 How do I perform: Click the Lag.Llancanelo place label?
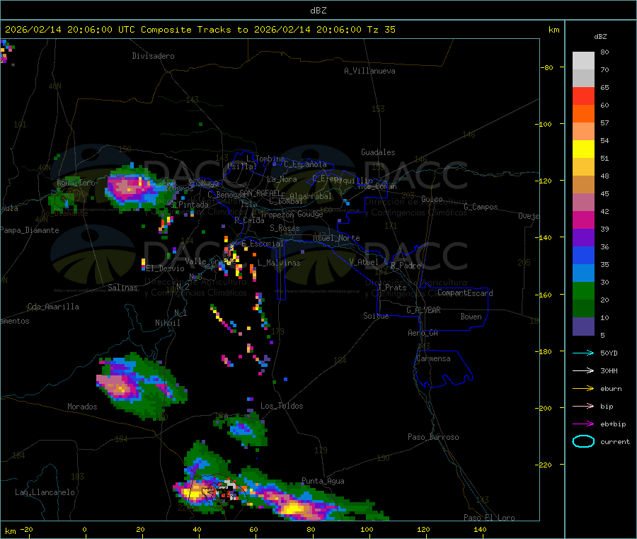tap(45, 492)
